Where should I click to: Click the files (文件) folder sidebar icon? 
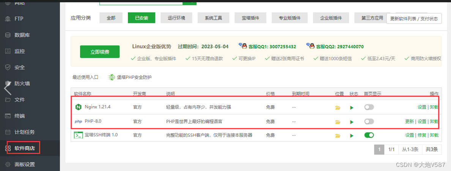[x=8, y=100]
